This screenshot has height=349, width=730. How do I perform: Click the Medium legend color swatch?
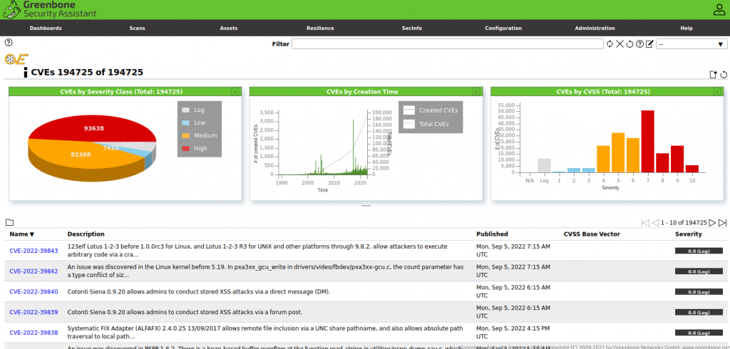tap(186, 136)
